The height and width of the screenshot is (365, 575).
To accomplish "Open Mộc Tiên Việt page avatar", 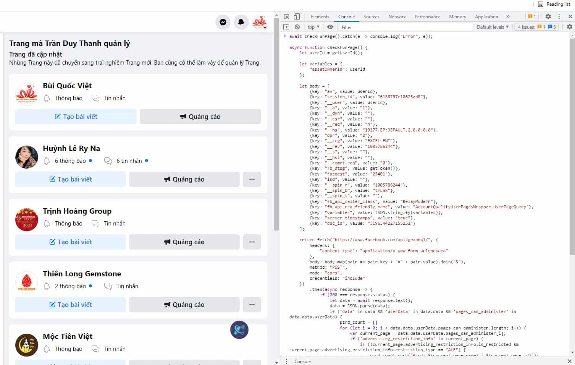I will pyautogui.click(x=27, y=345).
